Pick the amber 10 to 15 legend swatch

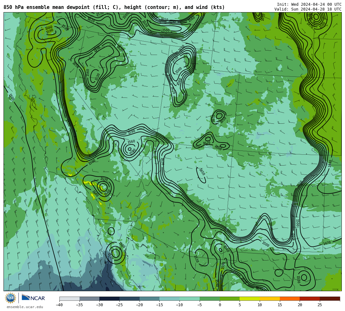[270, 299]
